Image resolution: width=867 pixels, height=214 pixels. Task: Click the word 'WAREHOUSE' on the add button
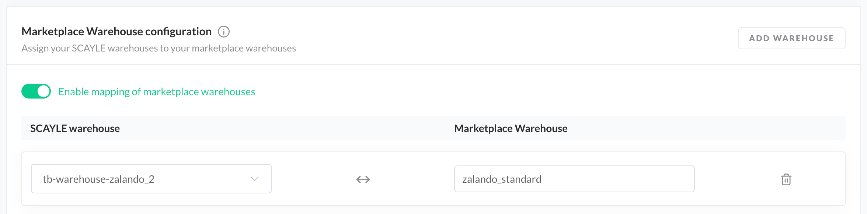[x=803, y=38]
